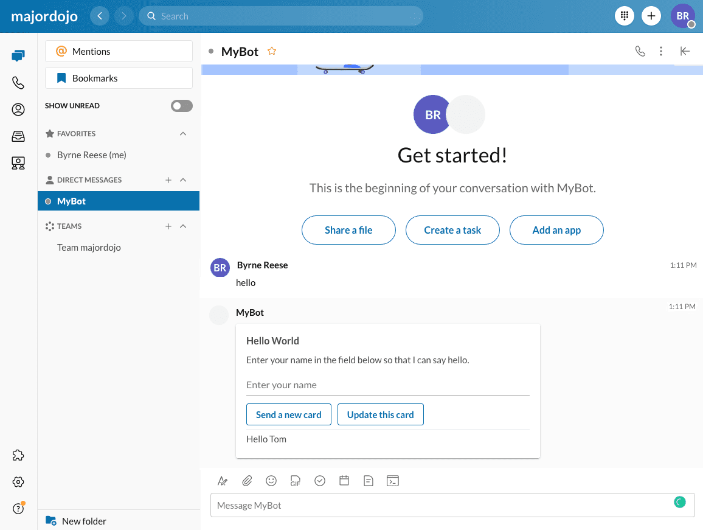Click the phone call icon in conversation header

tap(640, 52)
